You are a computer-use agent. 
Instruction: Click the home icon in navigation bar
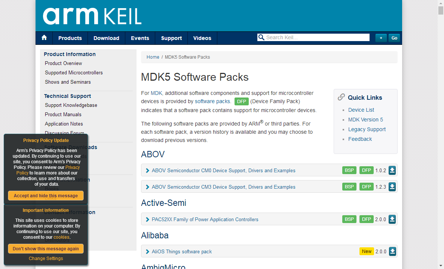pyautogui.click(x=44, y=38)
